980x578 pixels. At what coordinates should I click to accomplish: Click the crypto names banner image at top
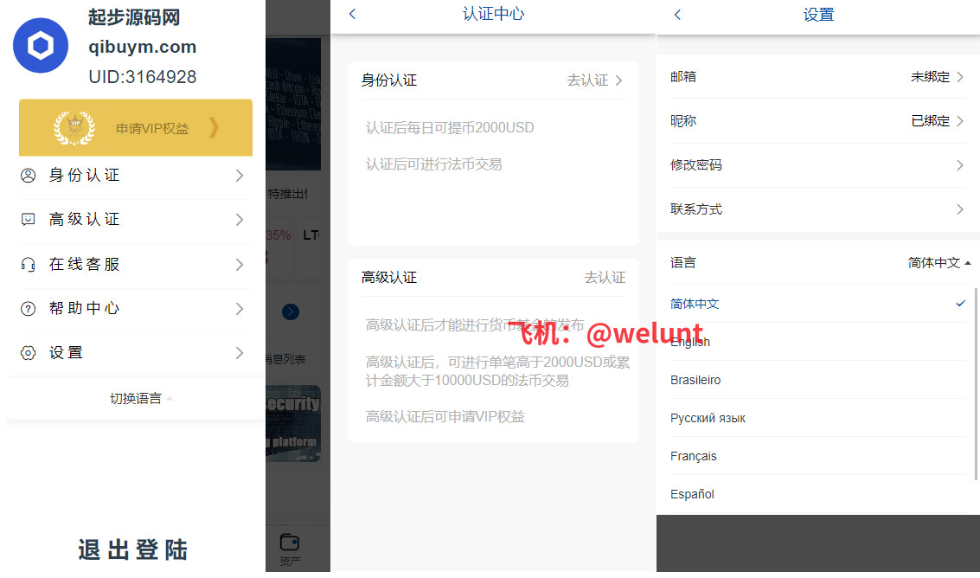(293, 104)
